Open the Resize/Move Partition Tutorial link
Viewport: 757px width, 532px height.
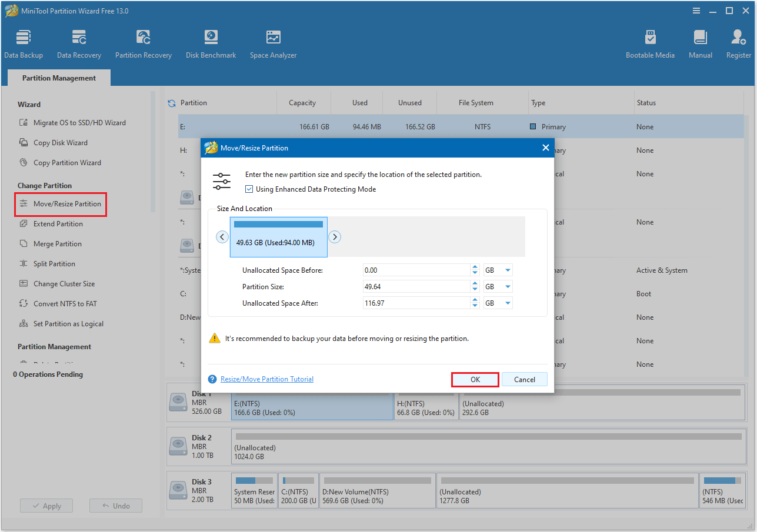click(266, 379)
